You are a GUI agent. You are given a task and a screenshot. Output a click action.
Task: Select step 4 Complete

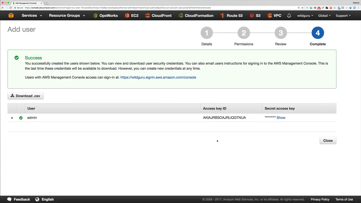click(x=318, y=33)
